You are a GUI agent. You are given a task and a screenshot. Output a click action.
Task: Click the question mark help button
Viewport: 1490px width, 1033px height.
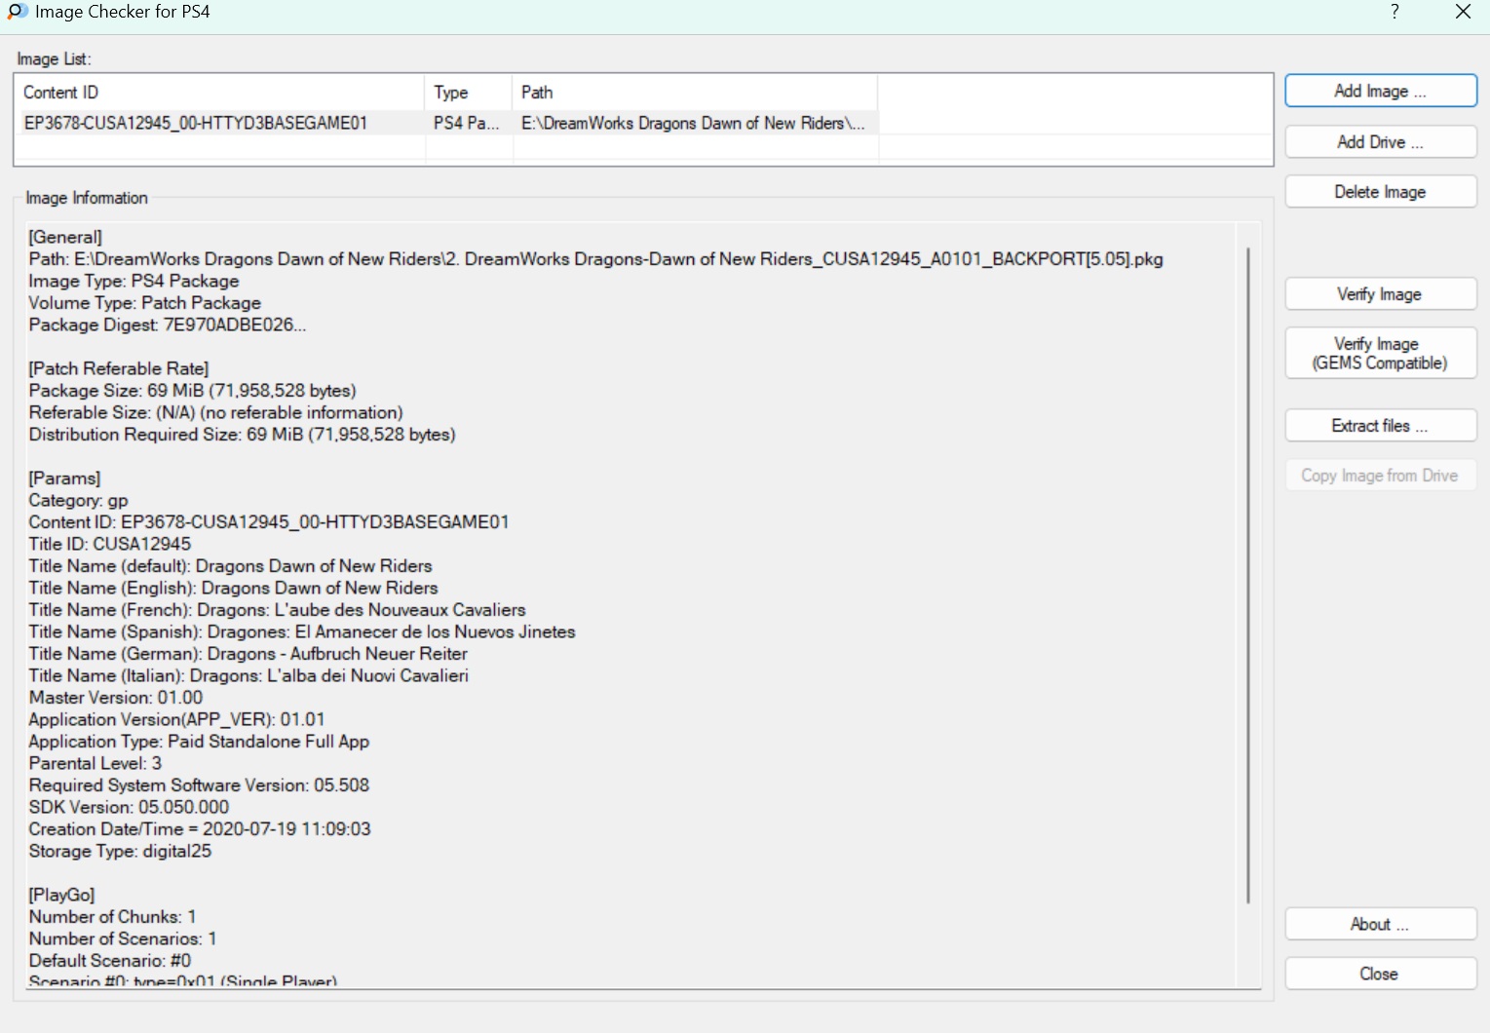1394,12
